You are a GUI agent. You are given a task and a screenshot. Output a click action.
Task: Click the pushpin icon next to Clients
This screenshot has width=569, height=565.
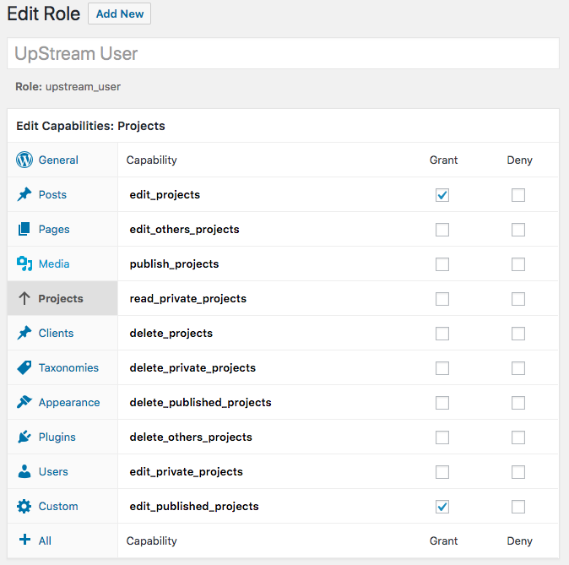(x=24, y=333)
